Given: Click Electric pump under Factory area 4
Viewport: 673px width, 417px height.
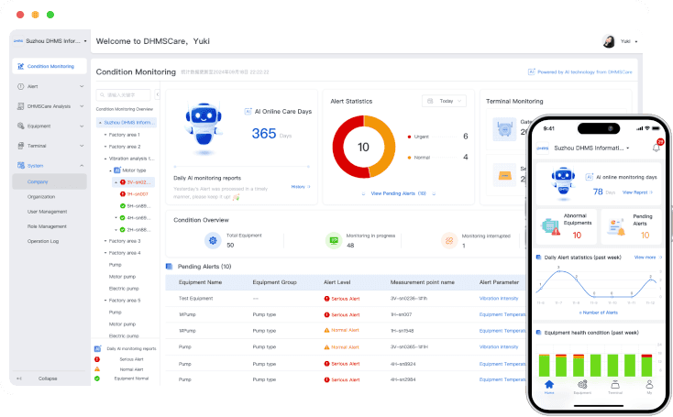Looking at the screenshot, I should [x=124, y=289].
